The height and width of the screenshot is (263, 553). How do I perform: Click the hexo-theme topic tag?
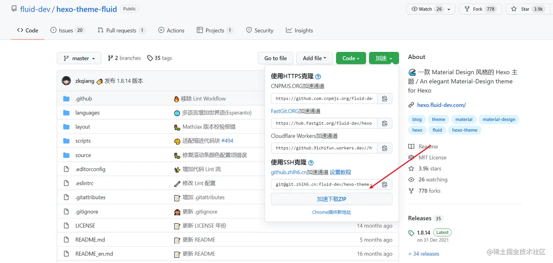coord(465,130)
